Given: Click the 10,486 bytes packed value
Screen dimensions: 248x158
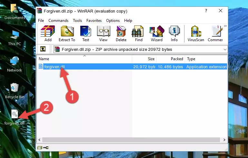Looking at the screenshot, I should 170,67.
